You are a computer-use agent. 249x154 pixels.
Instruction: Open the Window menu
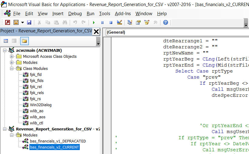click(x=144, y=14)
